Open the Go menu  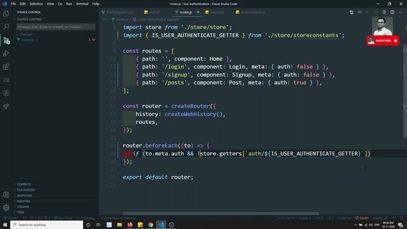[60, 4]
